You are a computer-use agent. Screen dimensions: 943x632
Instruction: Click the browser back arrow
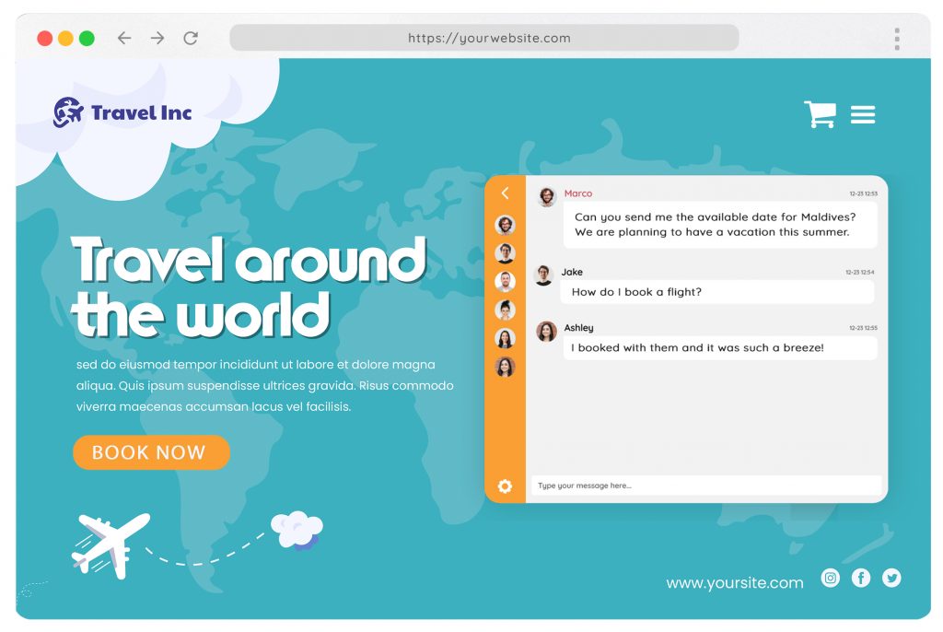[122, 38]
